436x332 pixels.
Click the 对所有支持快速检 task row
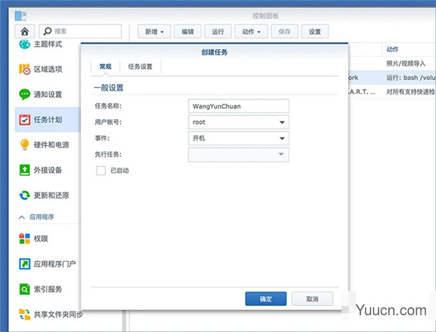click(x=392, y=92)
